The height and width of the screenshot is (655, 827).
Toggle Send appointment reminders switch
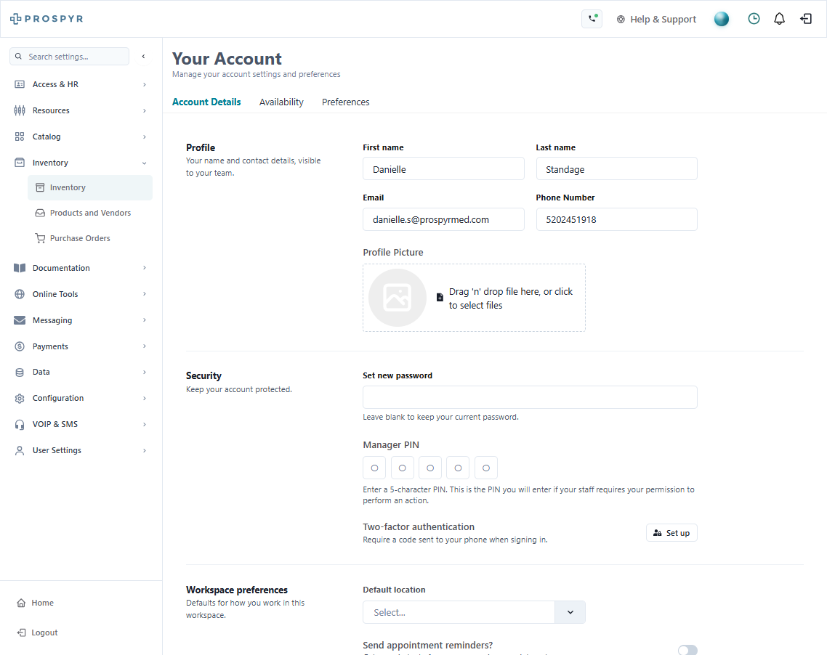(x=687, y=650)
